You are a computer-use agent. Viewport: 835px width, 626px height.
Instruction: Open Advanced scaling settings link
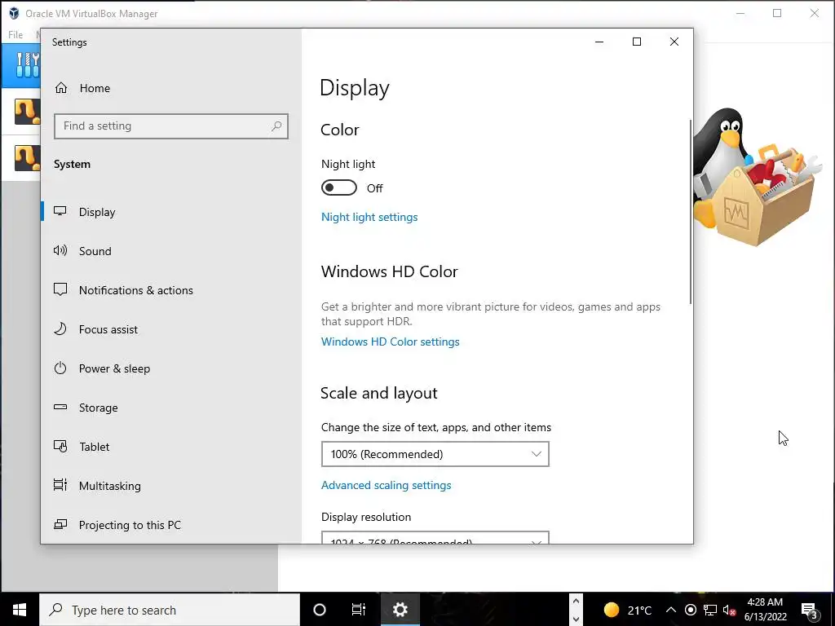click(386, 485)
